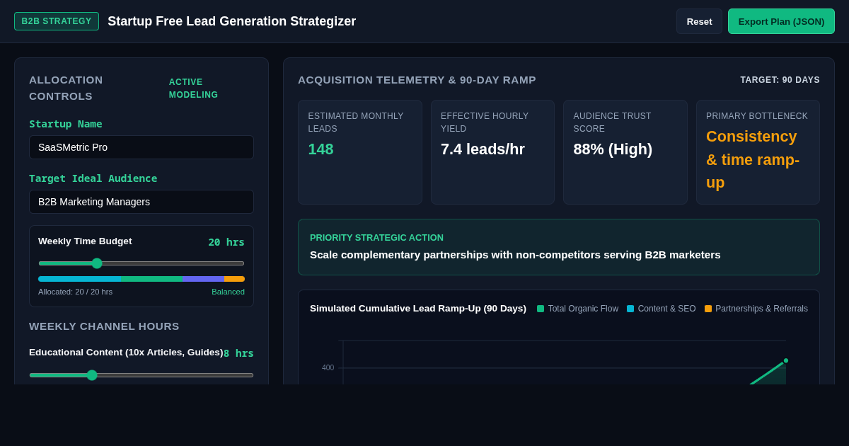This screenshot has width=849, height=446.
Task: Click the 8 hrs educational content value
Action: (238, 353)
